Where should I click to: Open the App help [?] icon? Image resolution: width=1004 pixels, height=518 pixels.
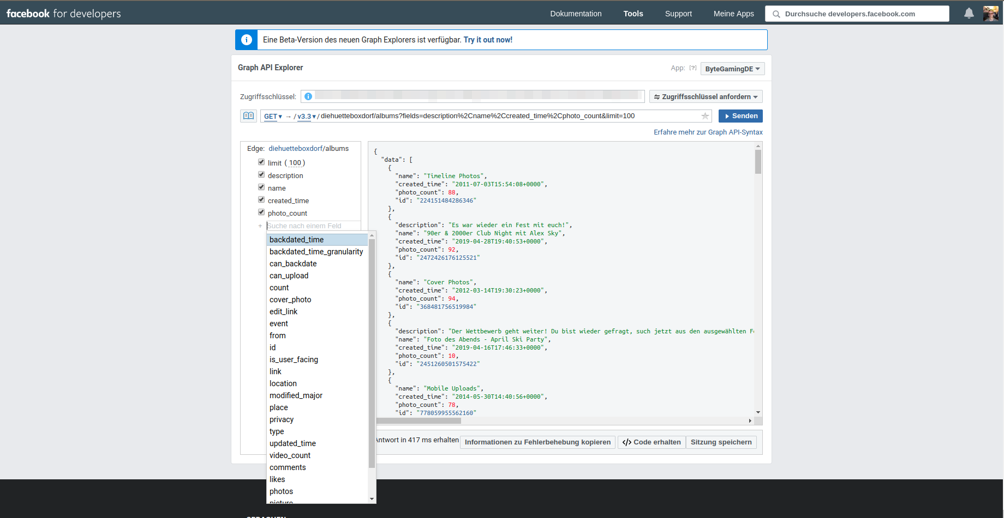(692, 68)
